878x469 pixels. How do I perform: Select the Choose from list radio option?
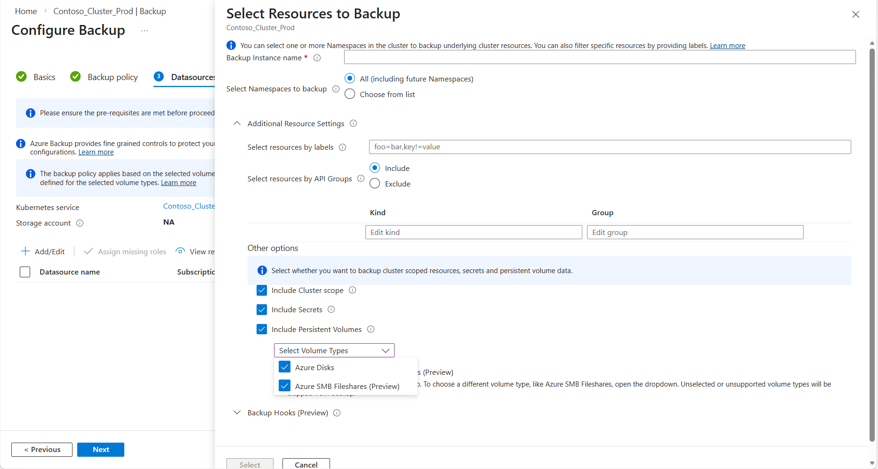pyautogui.click(x=350, y=94)
